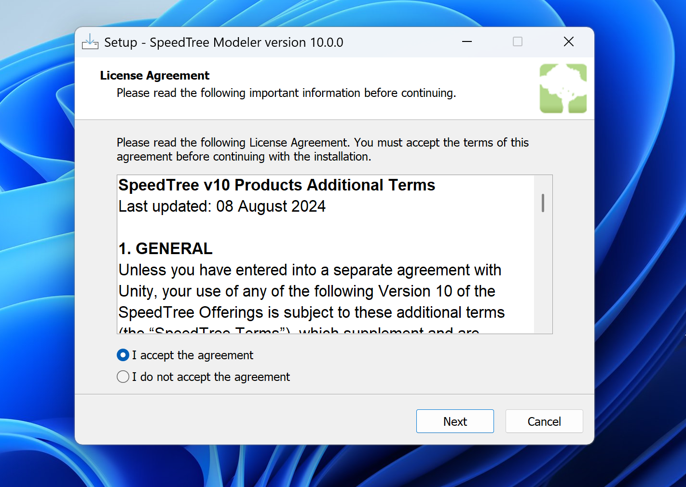This screenshot has width=686, height=487.
Task: Click the "SpeedTree Offerings is subject" license line
Action: pos(311,312)
